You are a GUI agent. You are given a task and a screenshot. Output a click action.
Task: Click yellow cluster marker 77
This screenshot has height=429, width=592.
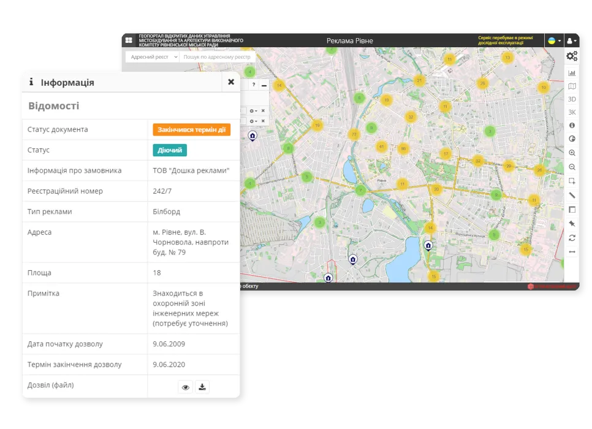click(x=354, y=134)
